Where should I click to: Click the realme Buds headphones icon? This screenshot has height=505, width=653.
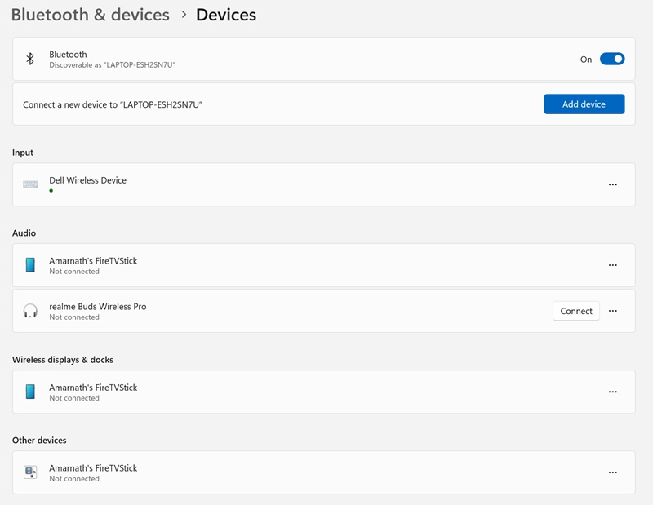pos(30,311)
